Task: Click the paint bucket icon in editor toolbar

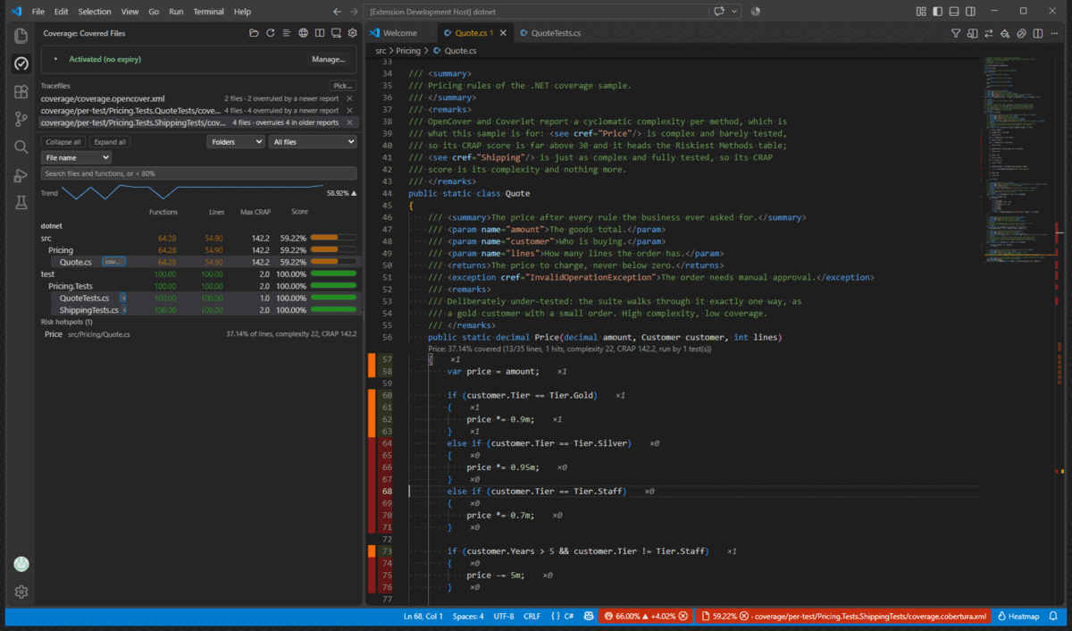Action: click(x=1005, y=33)
